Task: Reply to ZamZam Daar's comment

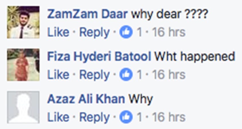Action: (95, 33)
